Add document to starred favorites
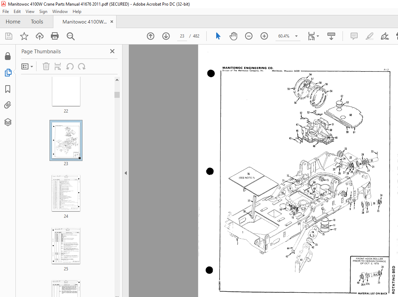 (x=24, y=36)
